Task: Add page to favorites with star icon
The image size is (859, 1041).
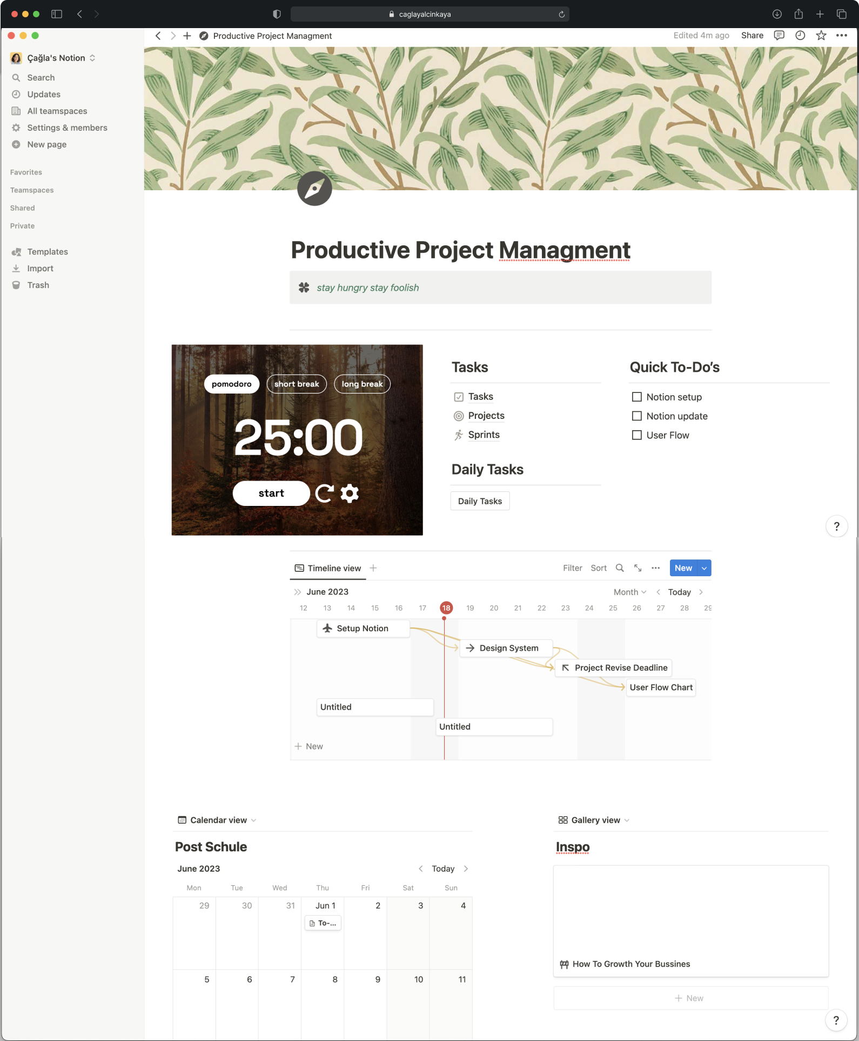Action: (x=821, y=36)
